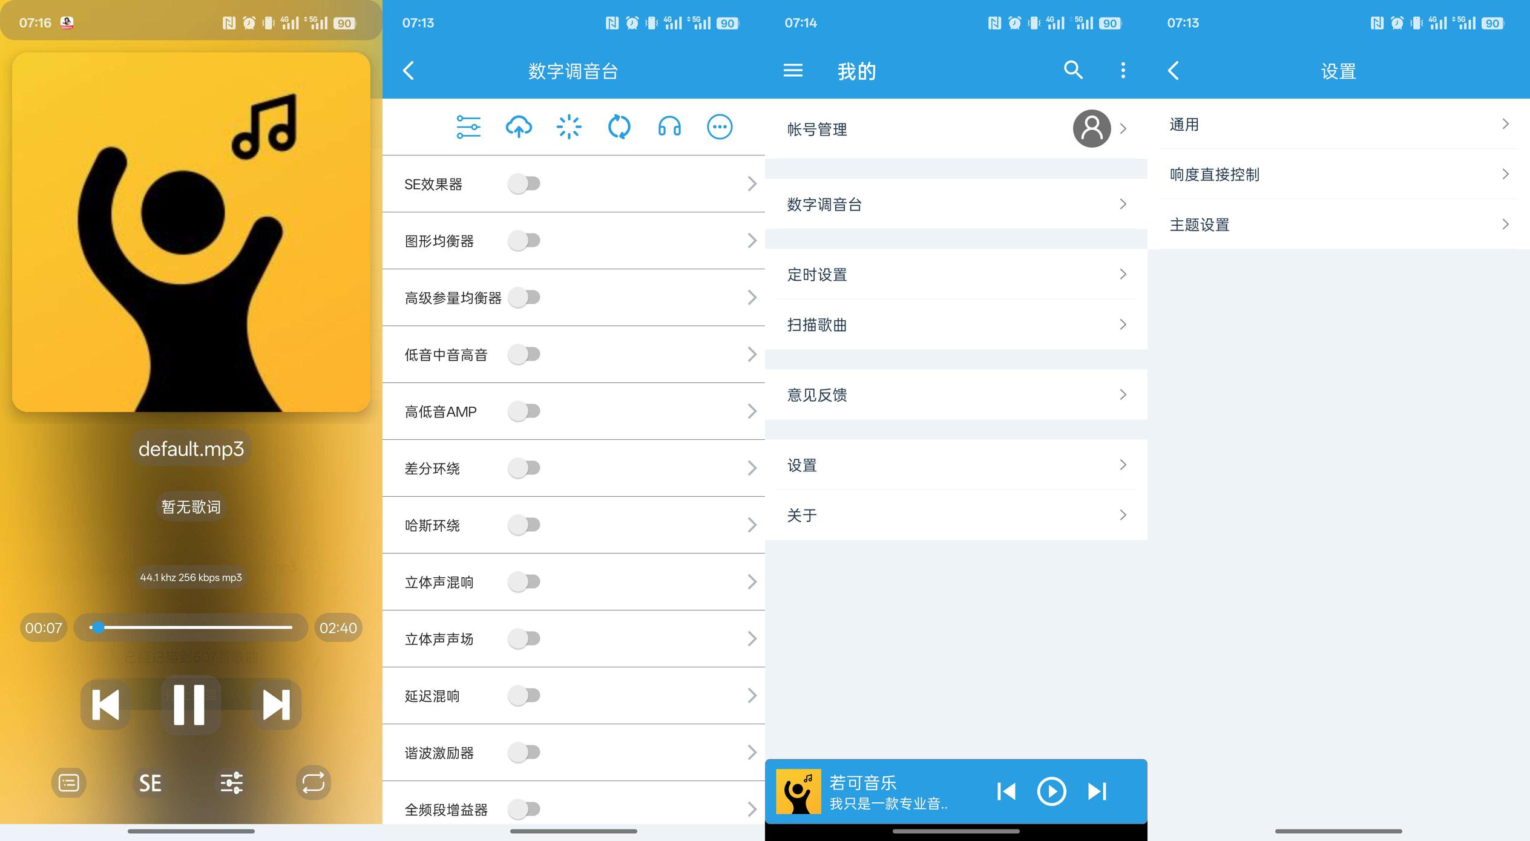Expand 帐号管理 using its arrow

click(1123, 129)
